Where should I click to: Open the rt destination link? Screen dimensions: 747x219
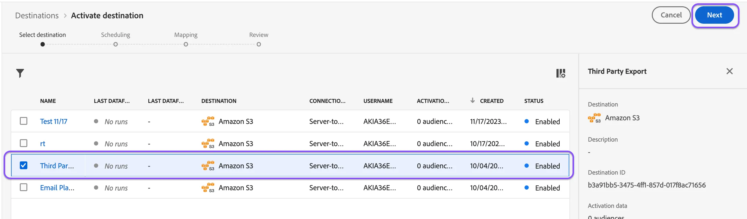click(x=43, y=144)
